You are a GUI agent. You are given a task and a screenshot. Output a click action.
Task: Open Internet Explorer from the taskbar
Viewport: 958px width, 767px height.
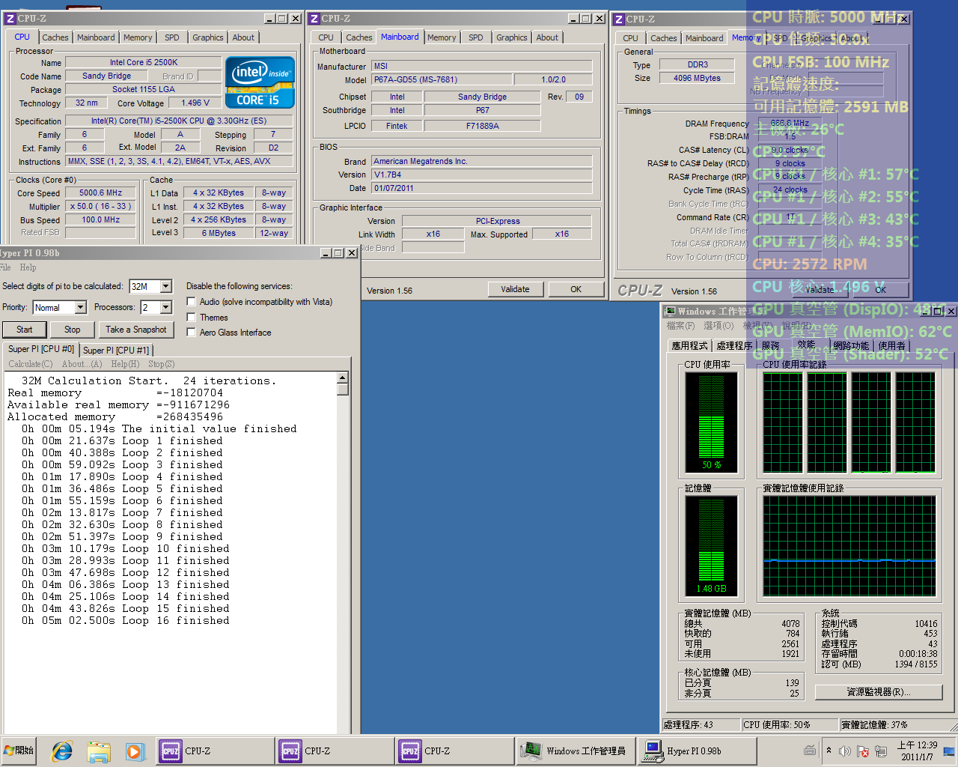click(x=62, y=751)
